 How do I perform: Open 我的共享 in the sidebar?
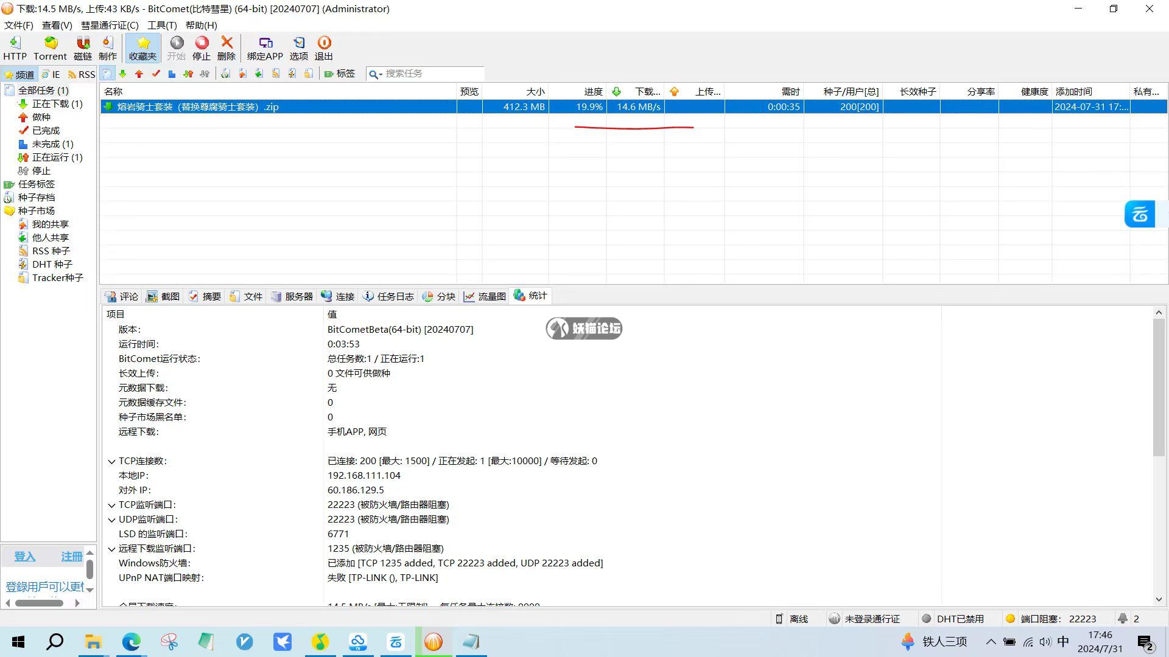point(51,224)
